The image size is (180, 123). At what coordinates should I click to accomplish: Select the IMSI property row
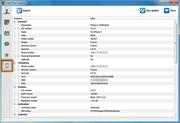(94, 84)
